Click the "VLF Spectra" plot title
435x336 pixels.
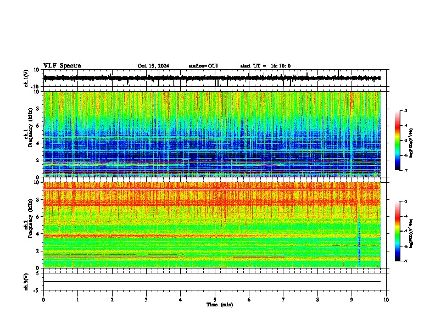tap(62, 65)
